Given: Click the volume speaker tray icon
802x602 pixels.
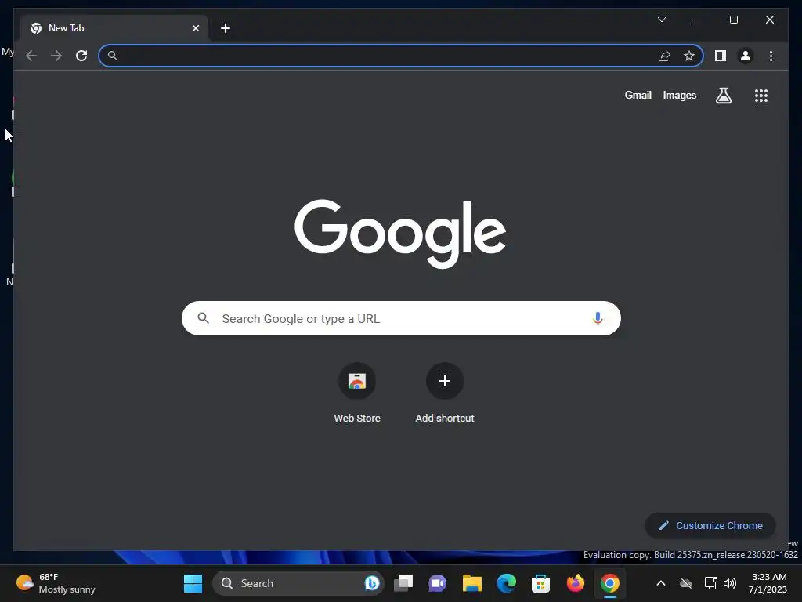Looking at the screenshot, I should click(730, 583).
